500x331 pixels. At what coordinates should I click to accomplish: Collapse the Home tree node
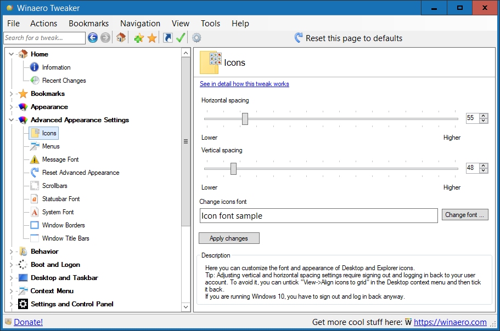[x=11, y=54]
